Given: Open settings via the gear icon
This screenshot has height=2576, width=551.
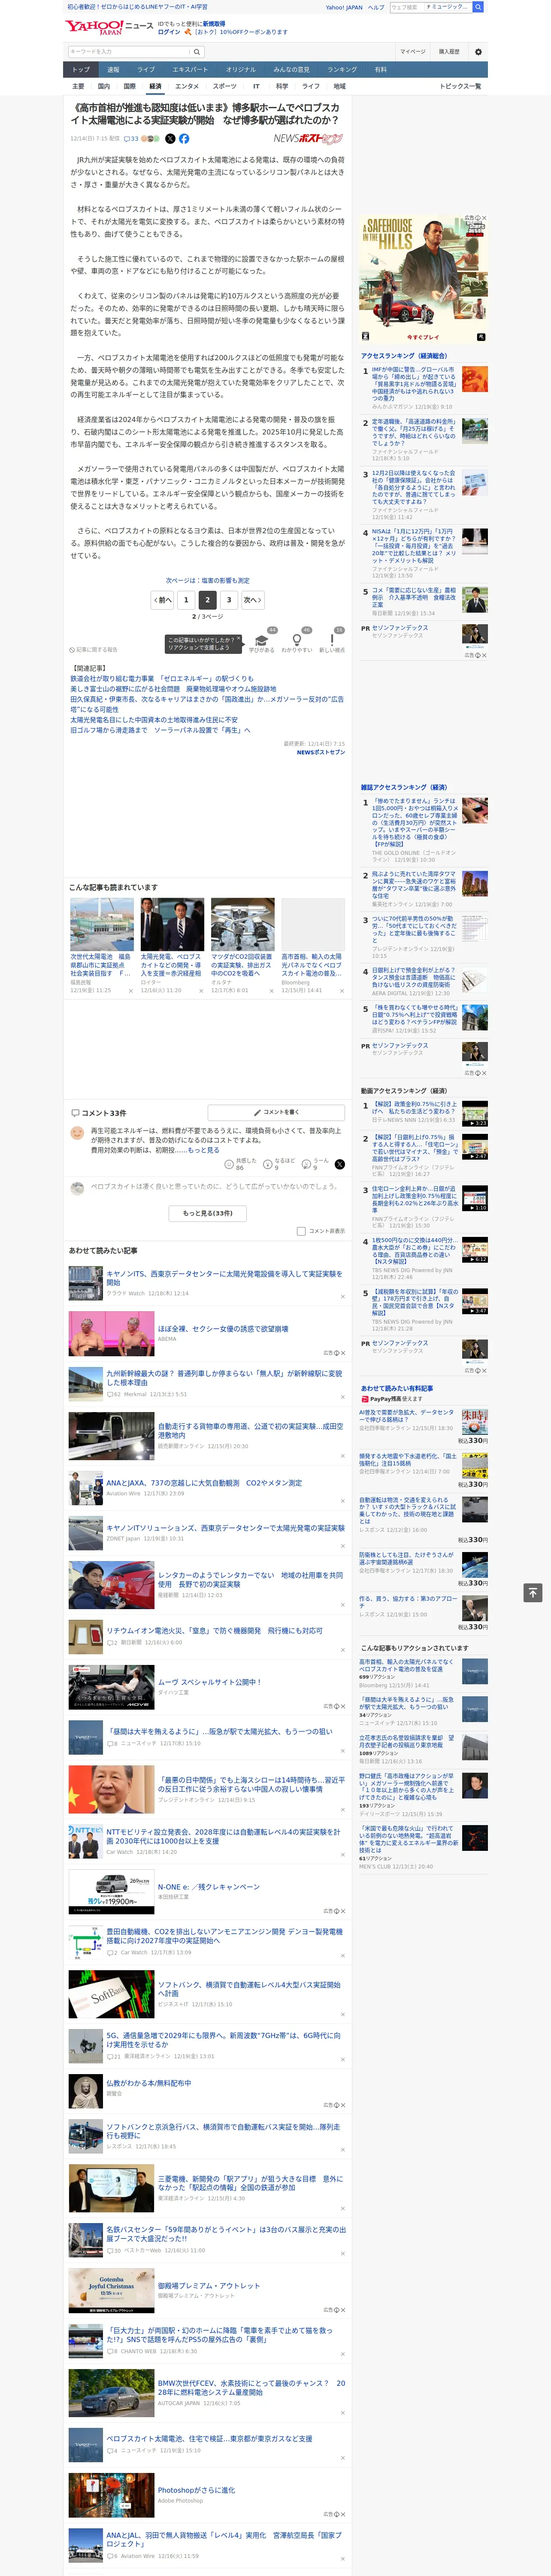Looking at the screenshot, I should tap(477, 51).
